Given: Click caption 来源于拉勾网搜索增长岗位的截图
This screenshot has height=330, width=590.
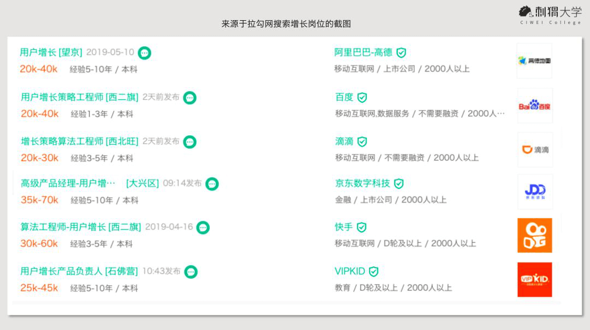Looking at the screenshot, I should tap(286, 24).
